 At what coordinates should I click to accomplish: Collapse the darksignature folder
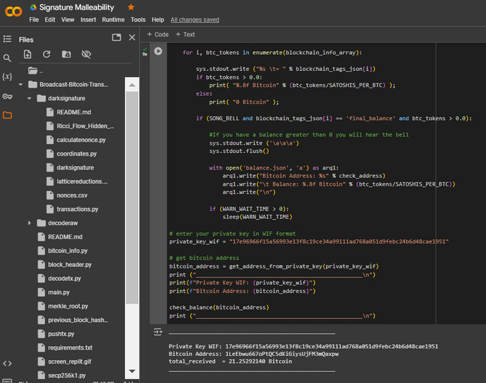pos(29,98)
